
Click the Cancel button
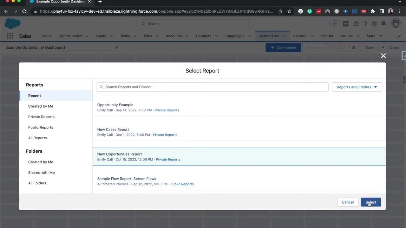point(348,202)
